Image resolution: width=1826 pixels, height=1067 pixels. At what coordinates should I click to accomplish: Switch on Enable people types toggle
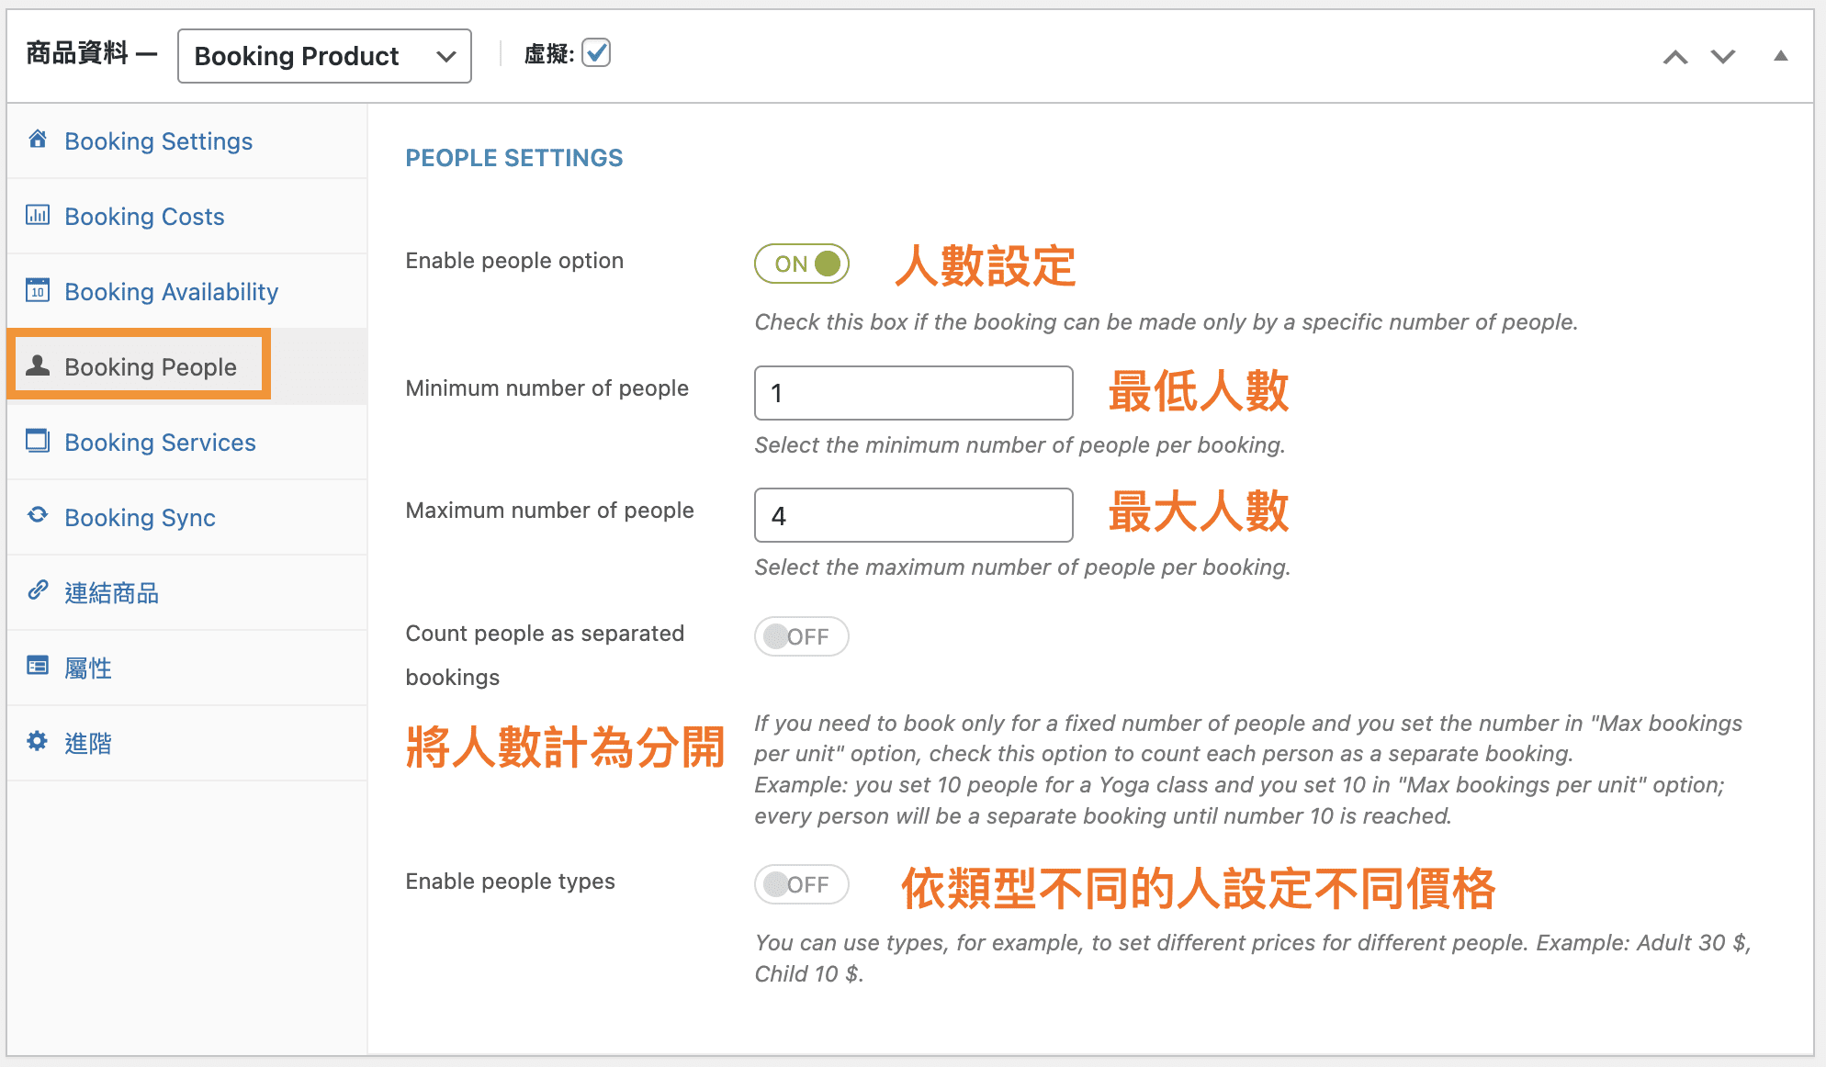coord(802,884)
